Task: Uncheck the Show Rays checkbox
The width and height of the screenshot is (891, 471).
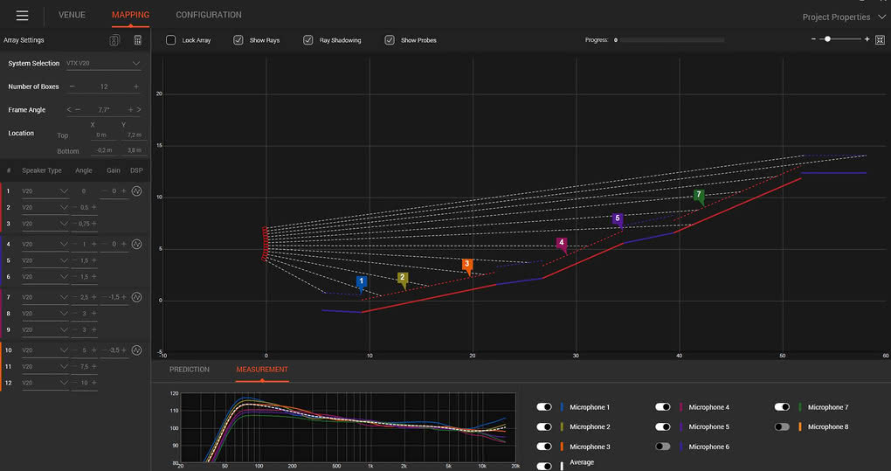Action: tap(238, 40)
